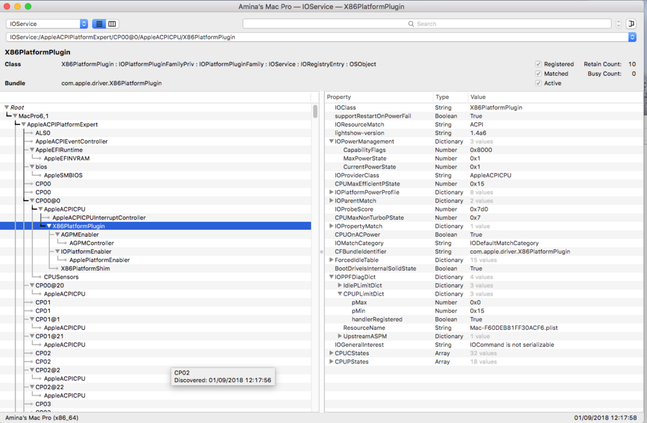Collapse the X86PlatformPlugin tree node
647x423 pixels.
click(49, 226)
